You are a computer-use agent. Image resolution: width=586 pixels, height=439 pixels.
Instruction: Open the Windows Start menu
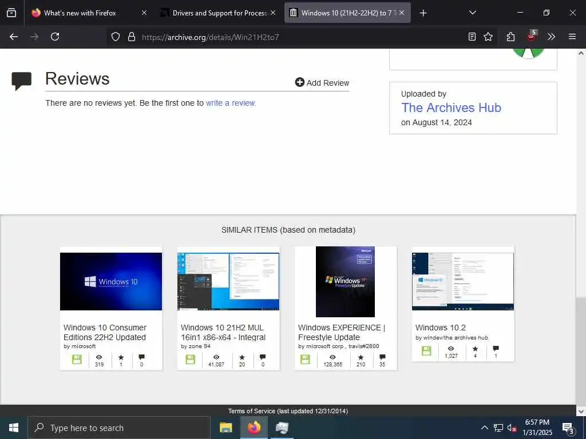(x=14, y=428)
